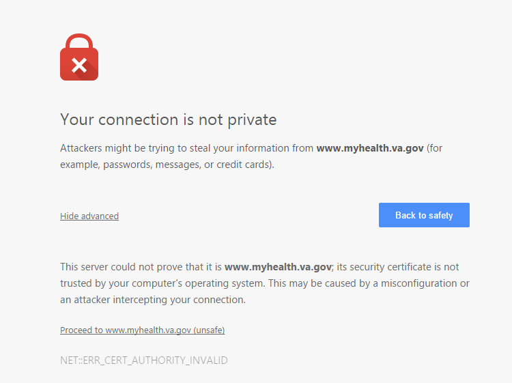Click bold www.myhealth.va.gov in the server explanation
The width and height of the screenshot is (512, 383).
pos(278,267)
